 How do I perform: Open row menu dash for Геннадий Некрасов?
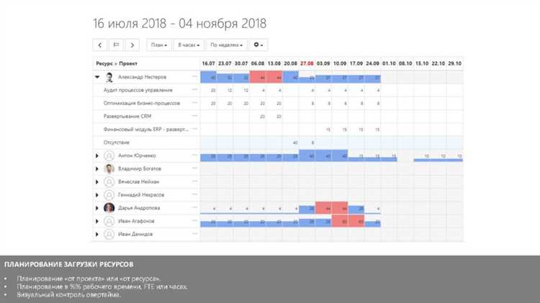click(194, 194)
